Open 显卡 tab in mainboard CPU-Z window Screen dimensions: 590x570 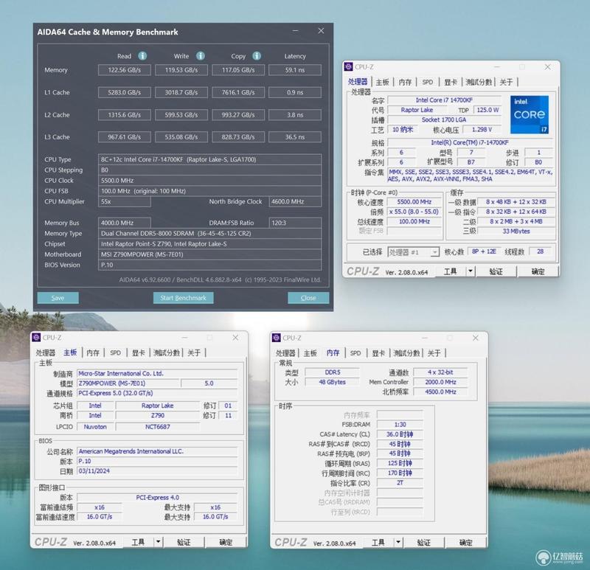(139, 352)
